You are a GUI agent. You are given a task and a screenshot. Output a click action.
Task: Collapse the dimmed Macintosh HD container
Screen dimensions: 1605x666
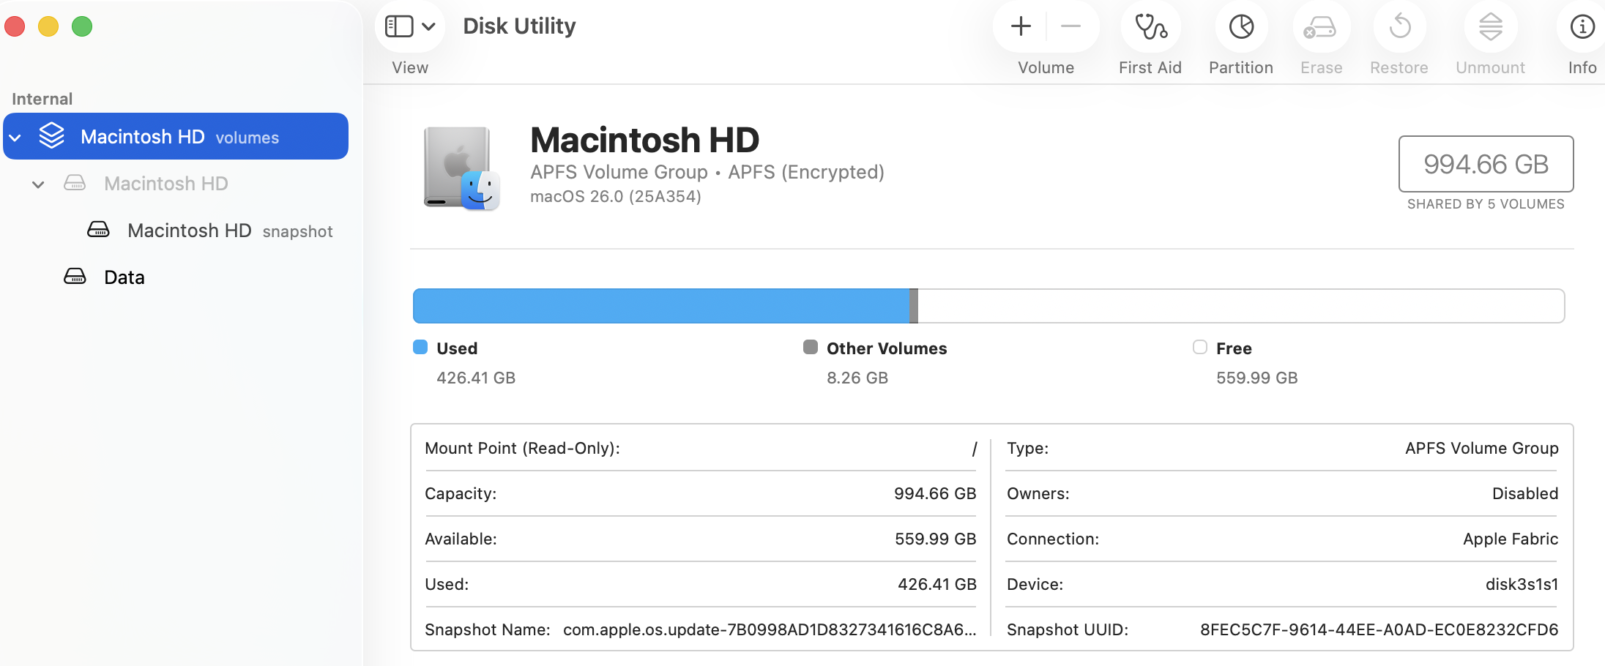[x=38, y=184]
